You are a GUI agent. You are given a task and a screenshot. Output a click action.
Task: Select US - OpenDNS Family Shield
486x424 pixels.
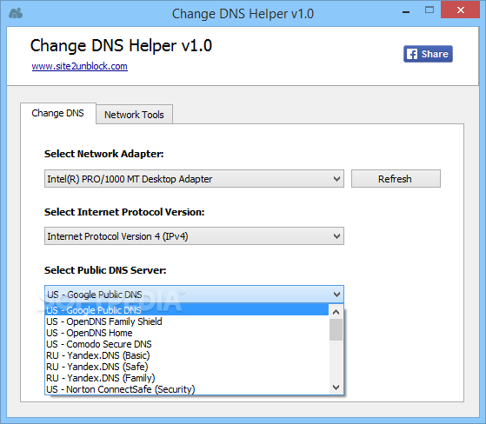[x=187, y=321]
